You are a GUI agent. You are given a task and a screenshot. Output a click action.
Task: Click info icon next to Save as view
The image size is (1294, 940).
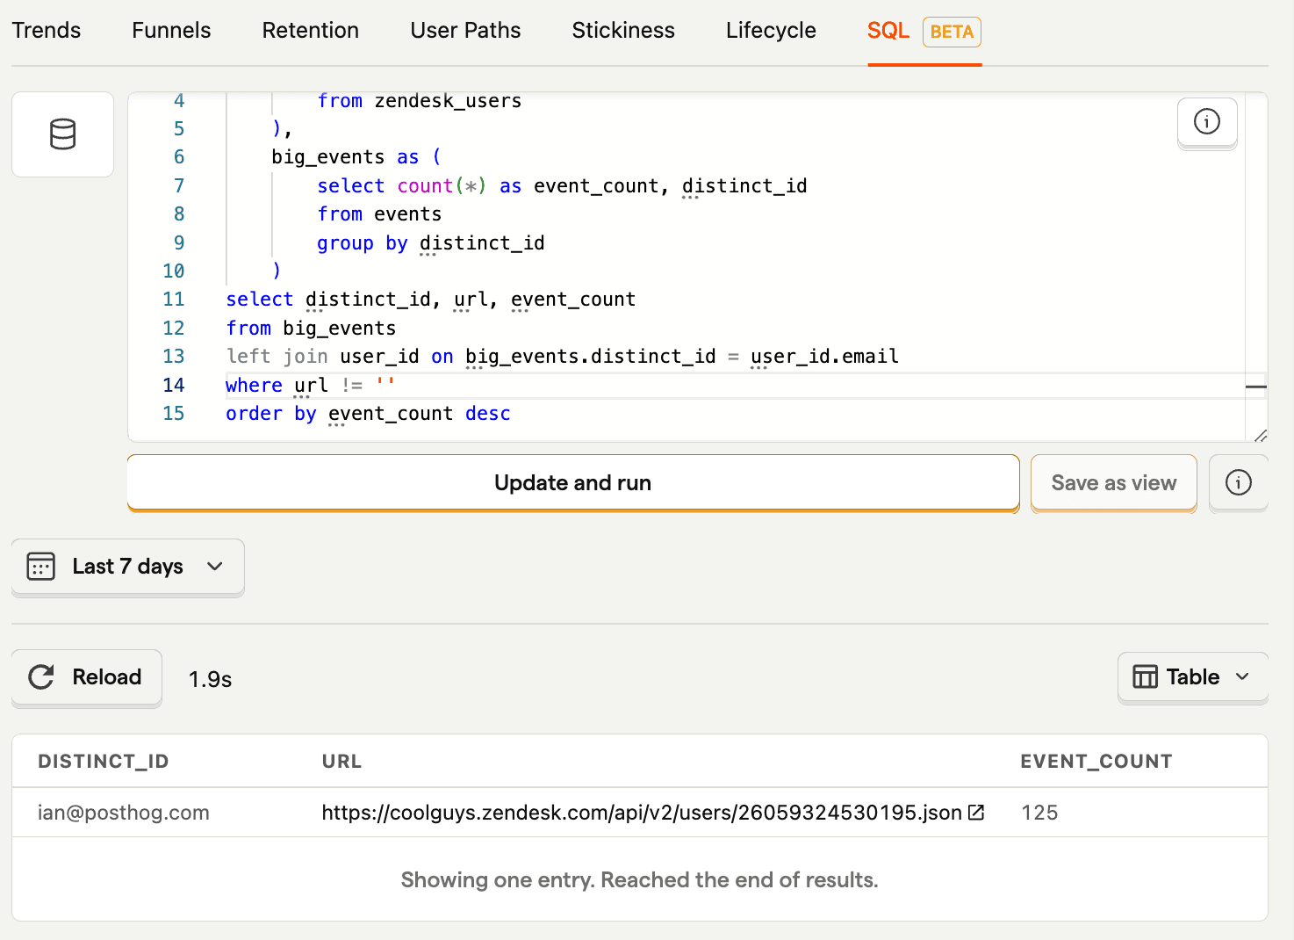1238,482
